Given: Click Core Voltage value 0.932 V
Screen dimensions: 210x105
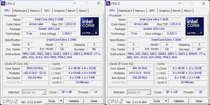Looking at the screenshot, I should pos(172,33).
